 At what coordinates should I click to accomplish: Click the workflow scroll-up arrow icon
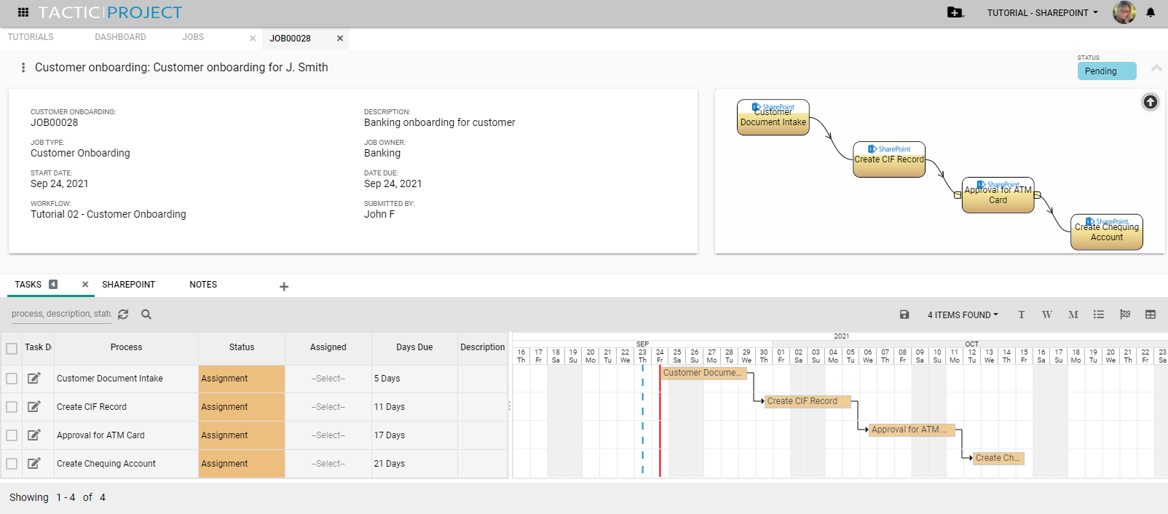click(1151, 102)
